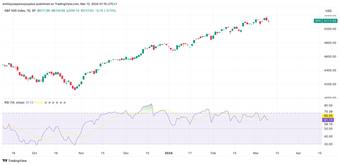
Task: Select the 5117.93 last price label
Action: pyautogui.click(x=330, y=21)
